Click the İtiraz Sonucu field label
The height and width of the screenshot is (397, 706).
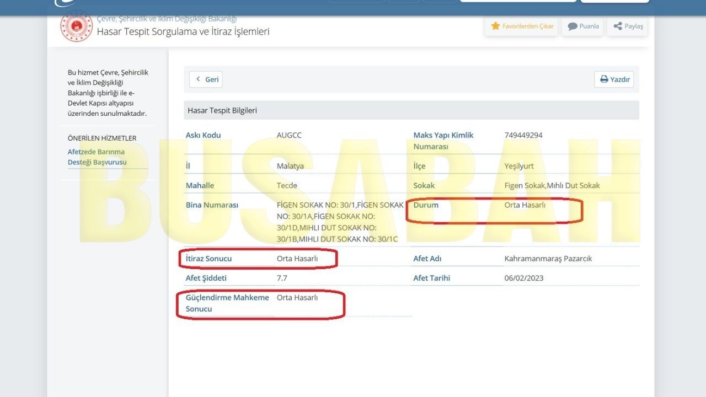click(208, 259)
